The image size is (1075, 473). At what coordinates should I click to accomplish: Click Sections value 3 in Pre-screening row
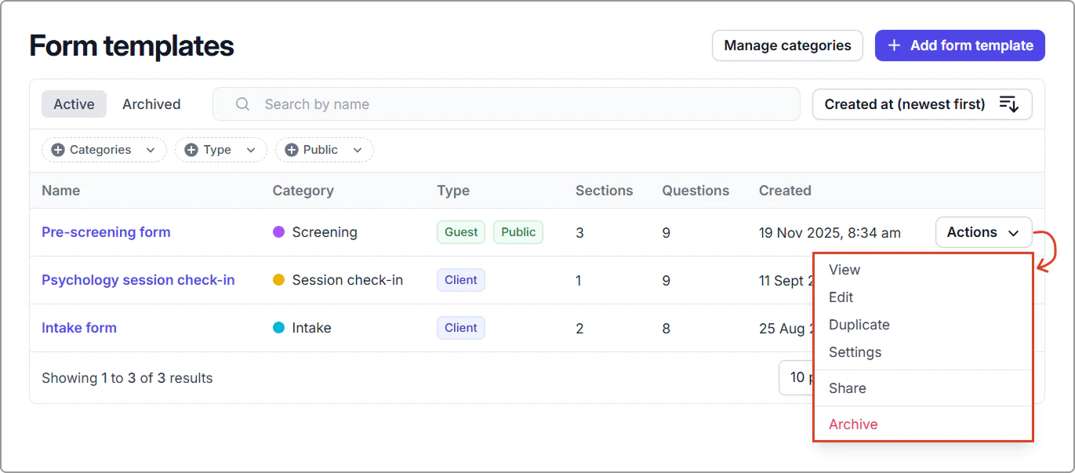[x=579, y=233]
